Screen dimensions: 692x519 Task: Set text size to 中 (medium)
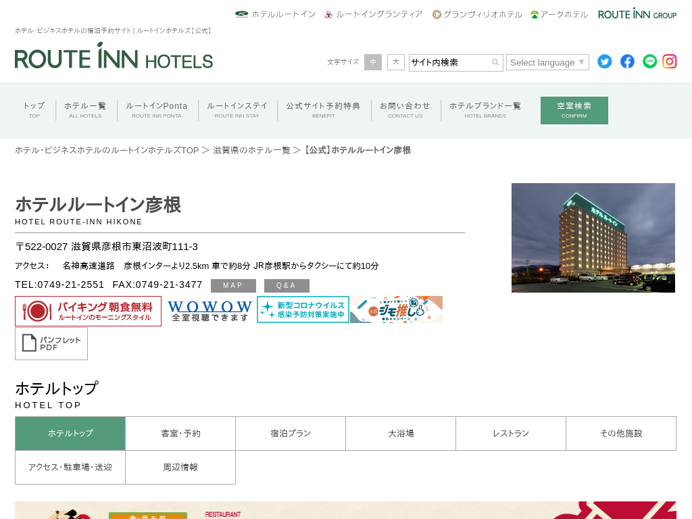pos(373,62)
